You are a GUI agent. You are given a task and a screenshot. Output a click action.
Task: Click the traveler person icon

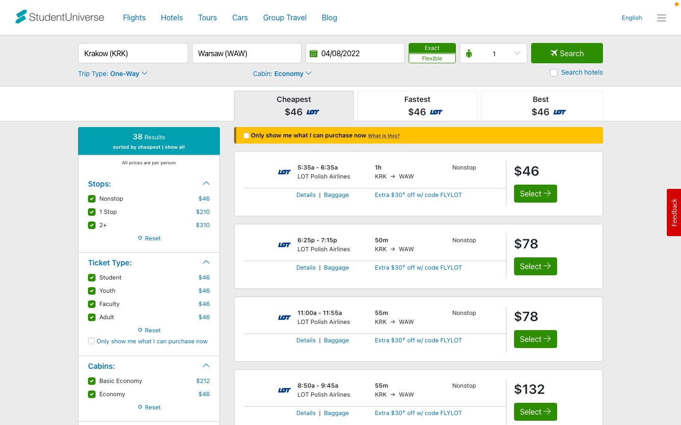click(469, 53)
